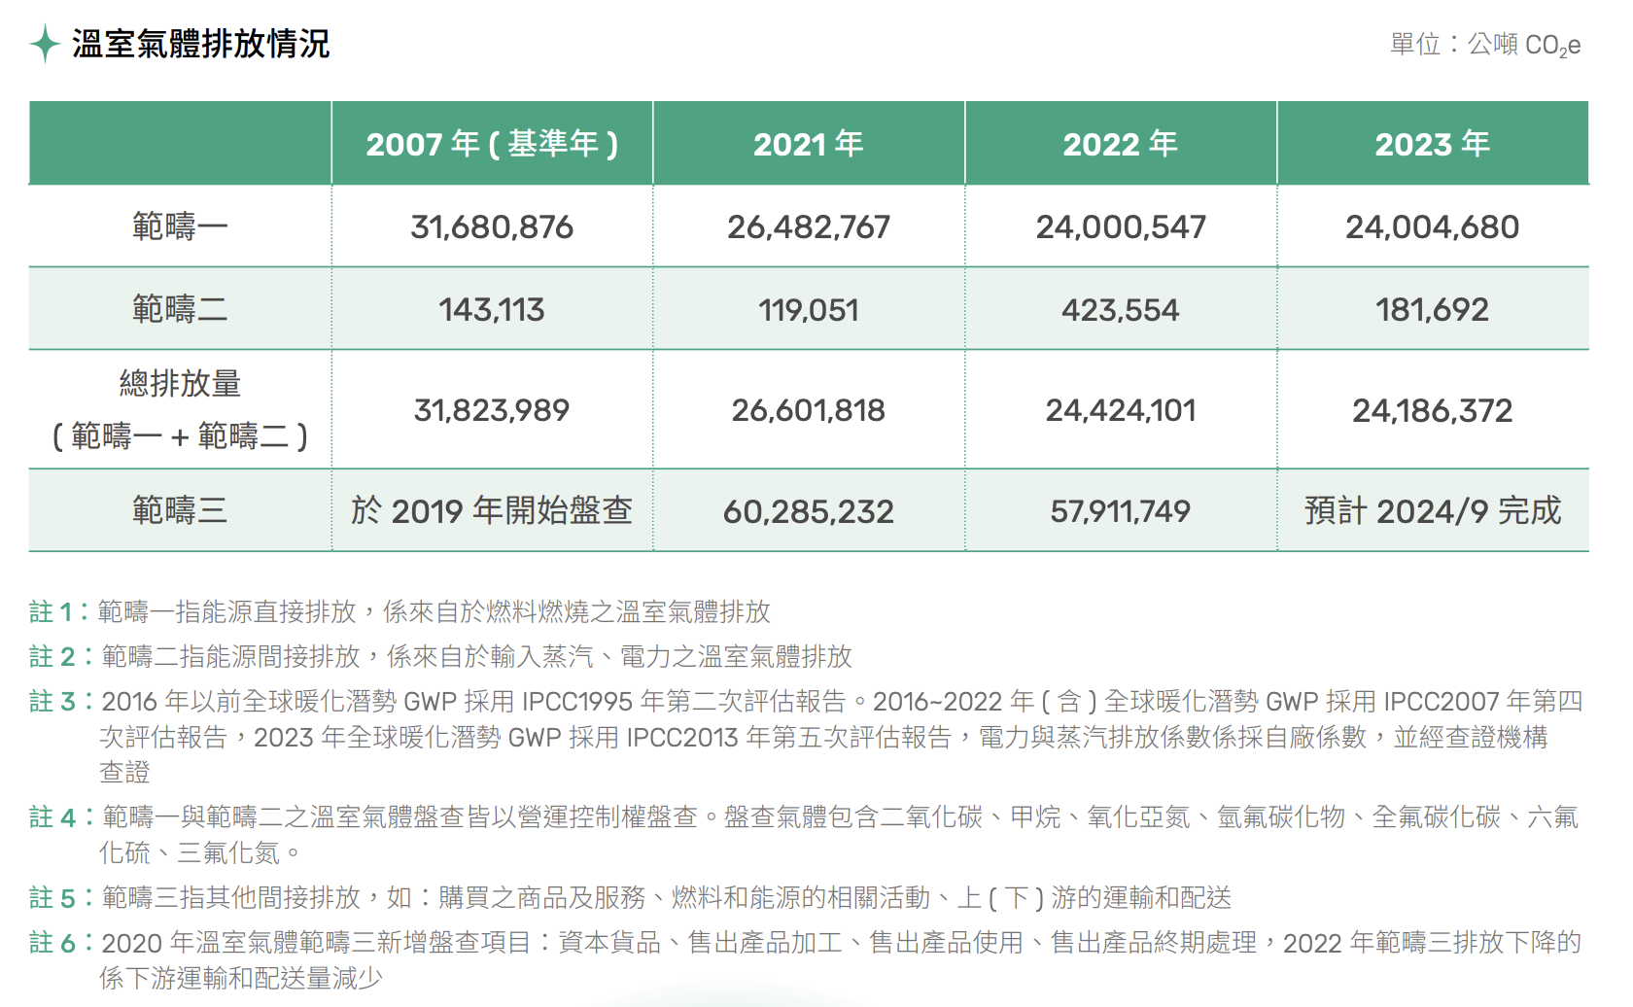The width and height of the screenshot is (1633, 1007).
Task: Click row label 總排放量
Action: 181,383
